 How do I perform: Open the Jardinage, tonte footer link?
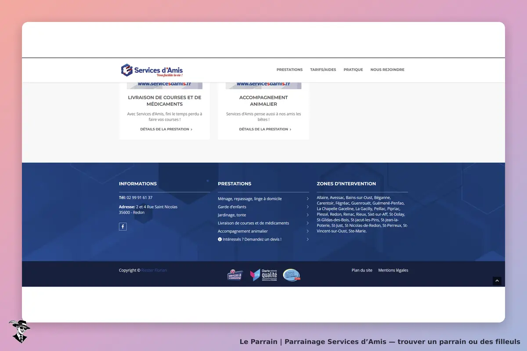coord(232,215)
